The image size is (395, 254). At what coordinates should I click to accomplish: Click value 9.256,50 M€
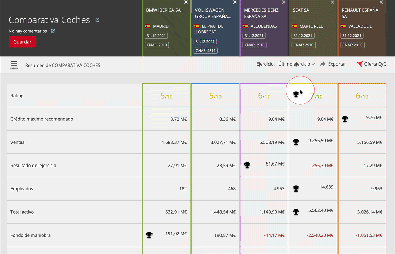(321, 141)
